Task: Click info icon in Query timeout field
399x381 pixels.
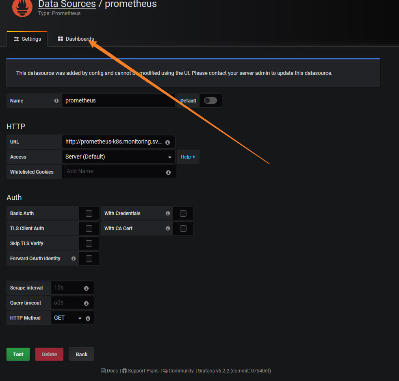Action: (x=86, y=303)
